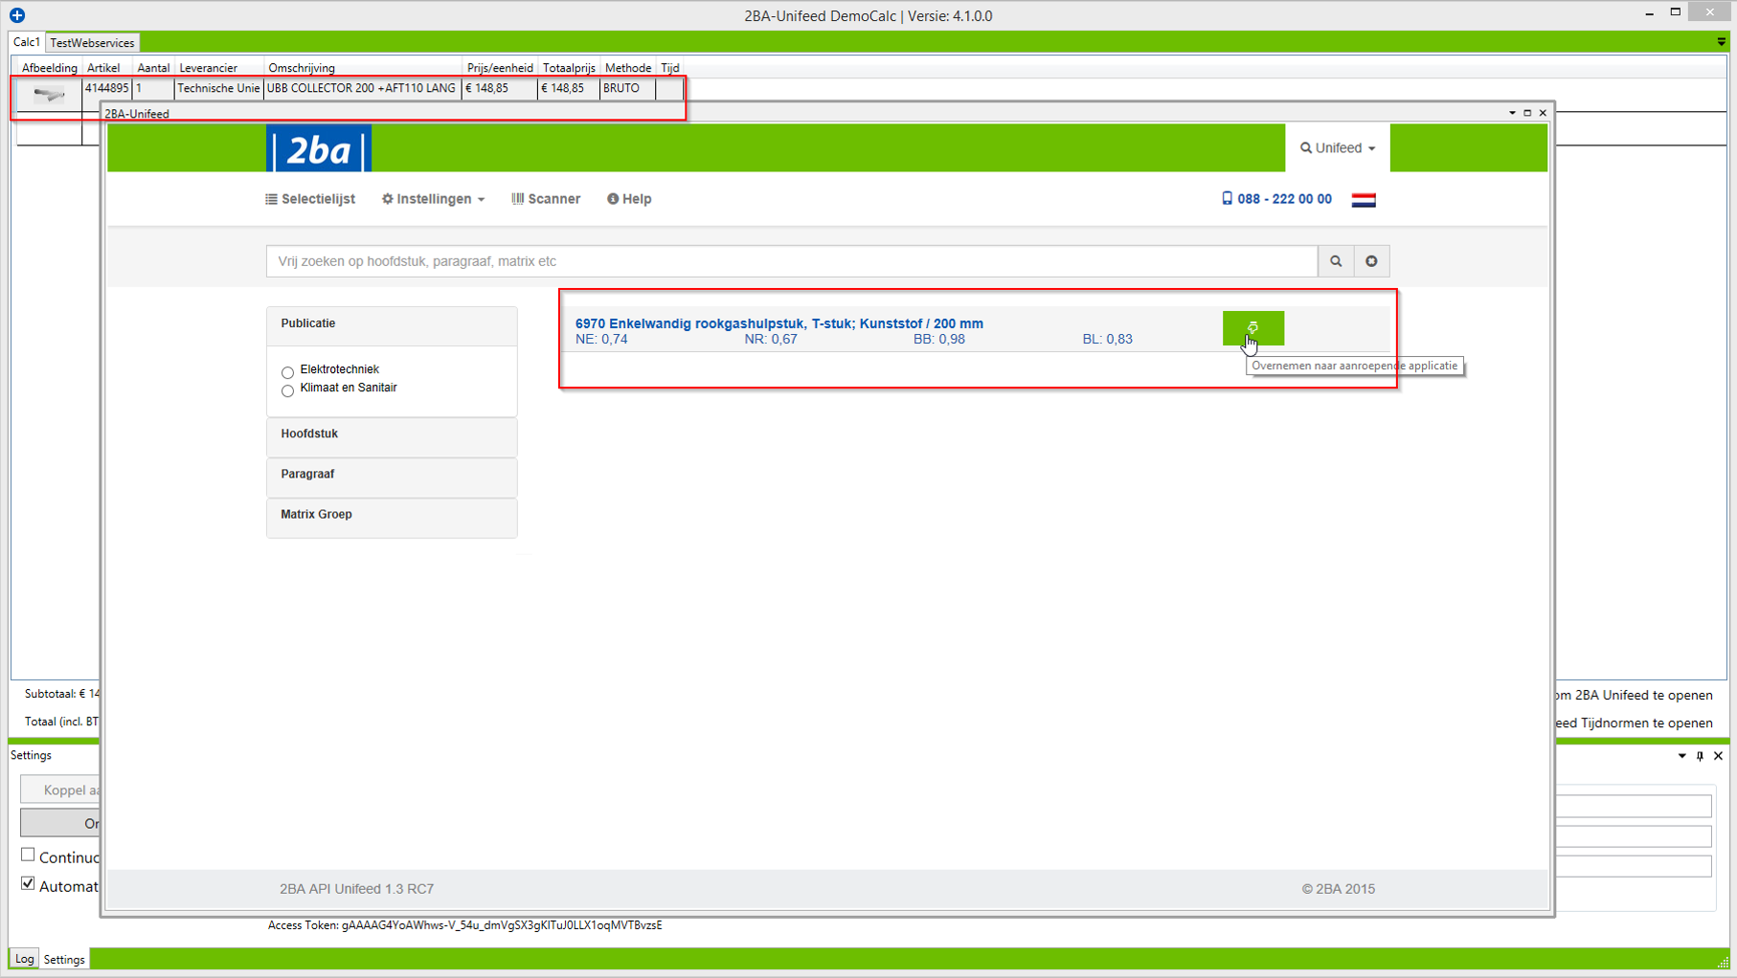Switch to the TestWebservices tab
This screenshot has width=1737, height=978.
92,43
